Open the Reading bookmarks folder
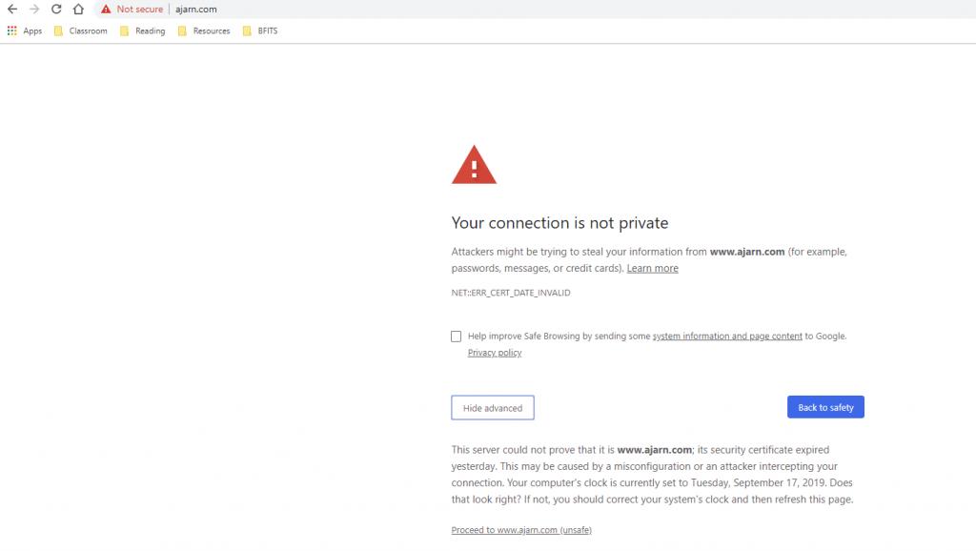 click(x=143, y=31)
